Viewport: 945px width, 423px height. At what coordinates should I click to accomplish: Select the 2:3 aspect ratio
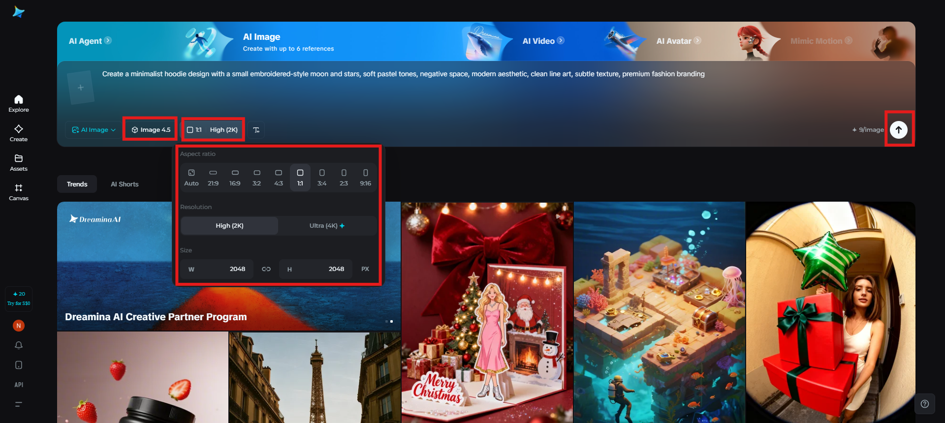344,178
